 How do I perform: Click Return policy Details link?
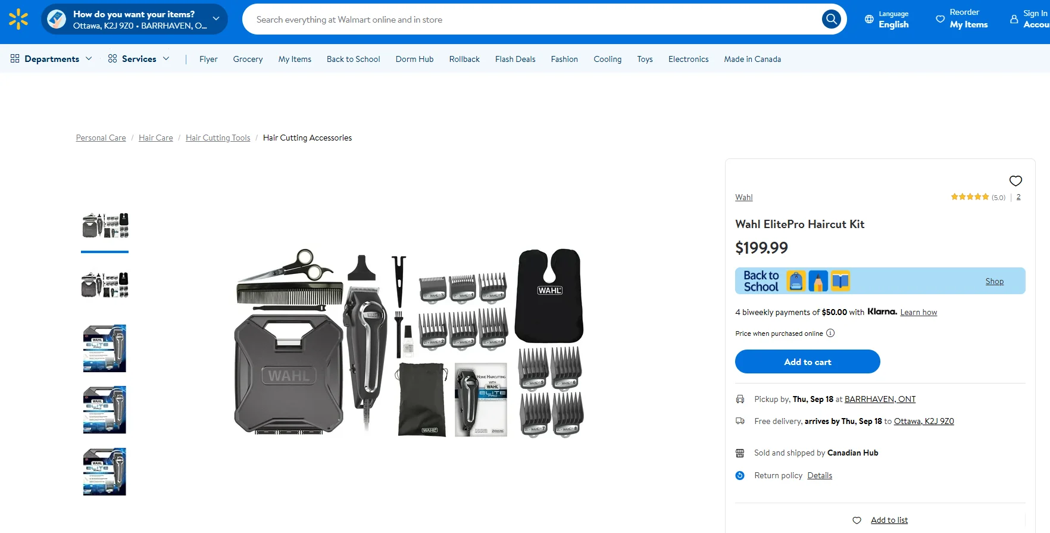point(819,475)
